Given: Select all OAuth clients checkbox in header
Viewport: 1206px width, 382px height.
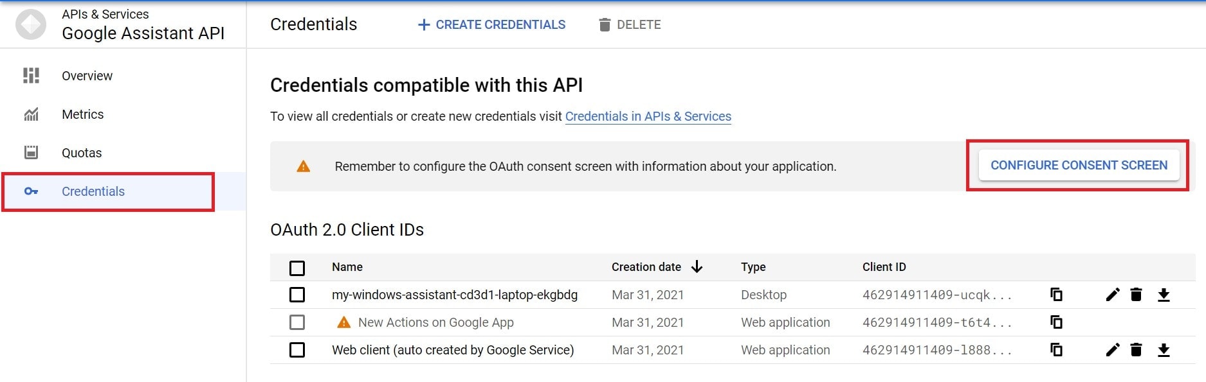Looking at the screenshot, I should [x=297, y=268].
